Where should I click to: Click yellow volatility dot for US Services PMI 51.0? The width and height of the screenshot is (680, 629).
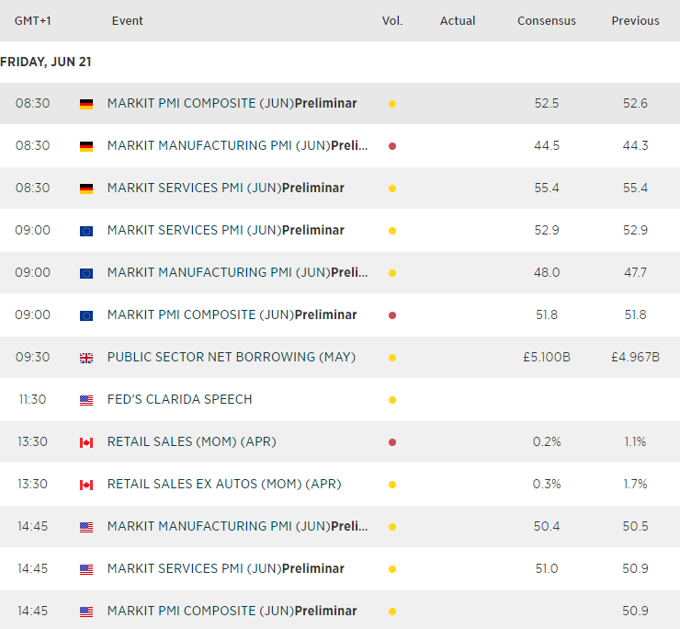(x=392, y=569)
